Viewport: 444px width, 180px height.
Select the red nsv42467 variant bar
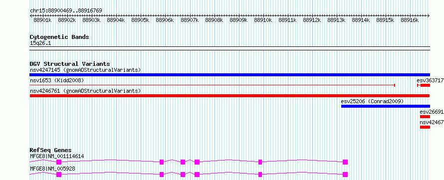click(425, 127)
